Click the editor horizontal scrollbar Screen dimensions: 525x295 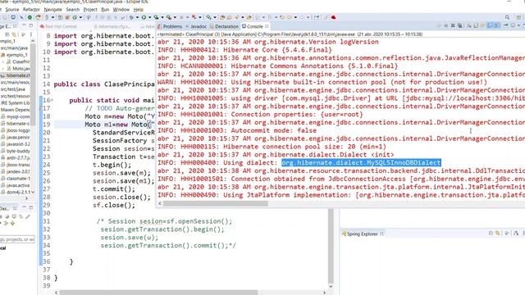(x=158, y=293)
